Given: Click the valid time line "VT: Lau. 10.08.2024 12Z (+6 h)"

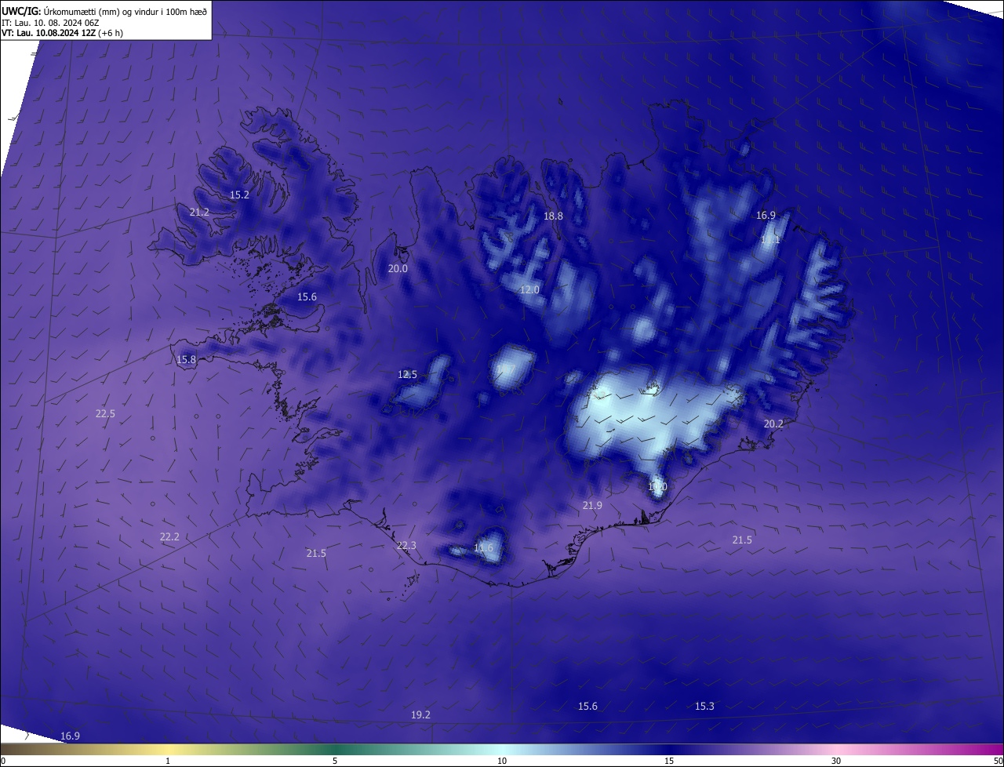Looking at the screenshot, I should [62, 33].
